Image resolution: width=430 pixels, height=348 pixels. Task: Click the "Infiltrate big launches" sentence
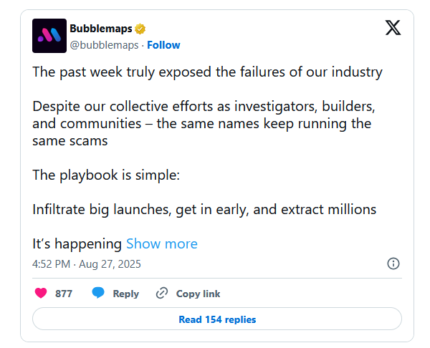click(x=204, y=210)
